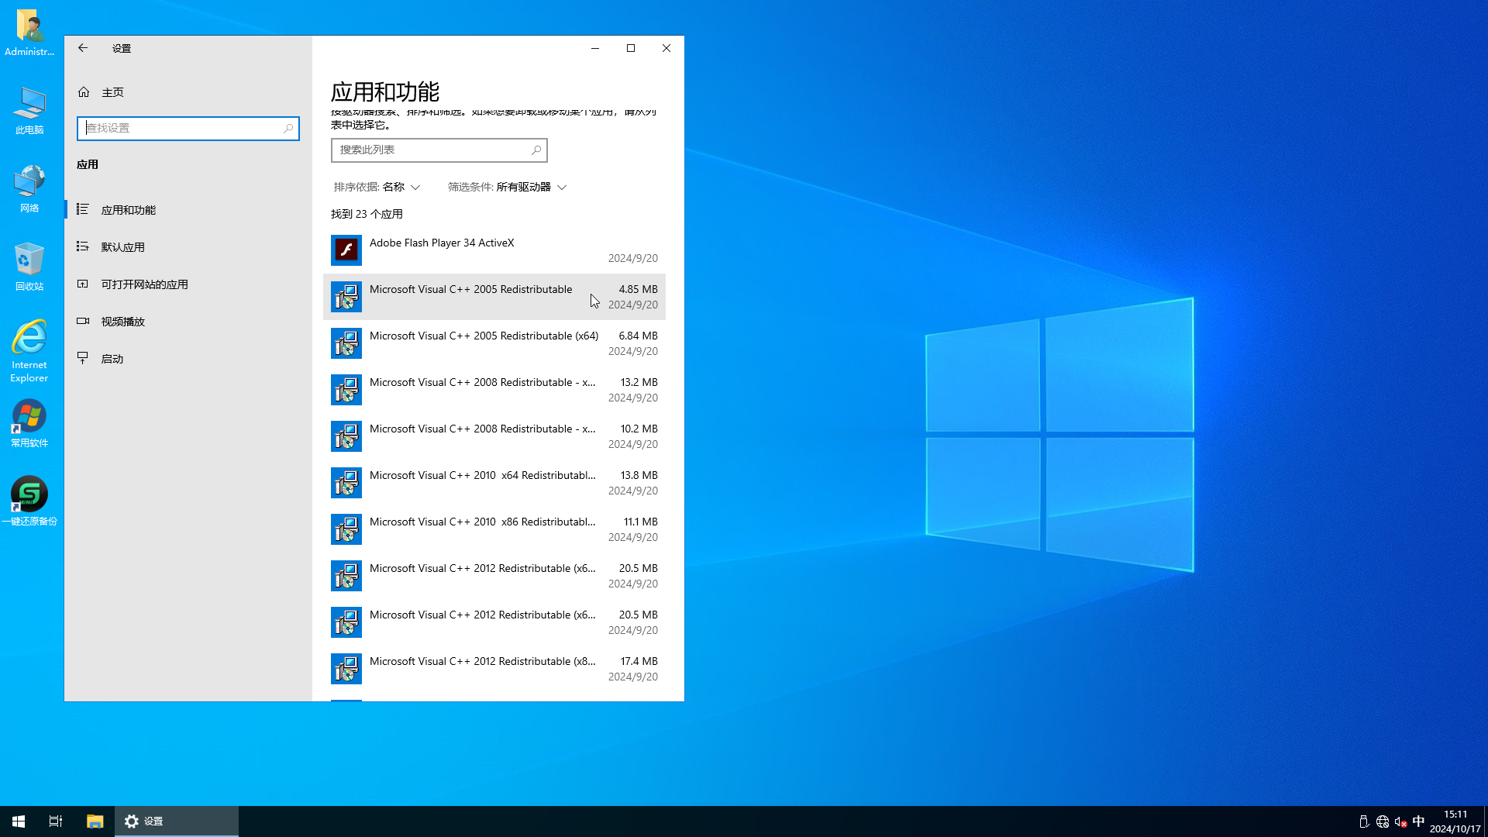The width and height of the screenshot is (1488, 837).
Task: Open 视频播放 in the sidebar
Action: pos(188,322)
